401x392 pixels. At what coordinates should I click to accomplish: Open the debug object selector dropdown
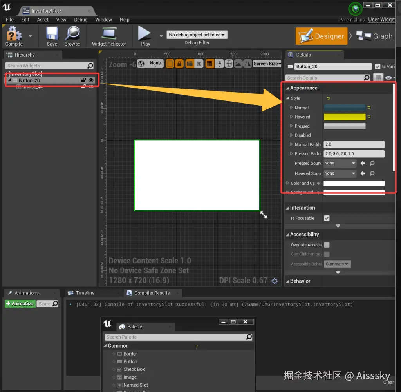pos(197,35)
